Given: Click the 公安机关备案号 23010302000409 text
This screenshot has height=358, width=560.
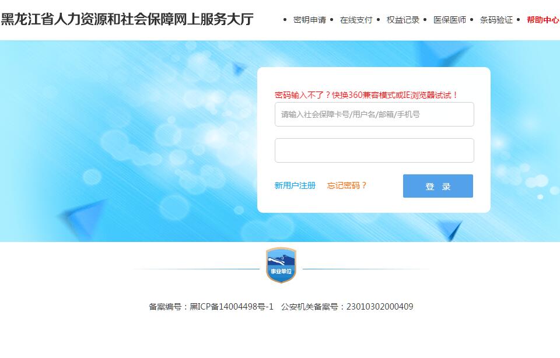Looking at the screenshot, I should tap(347, 307).
